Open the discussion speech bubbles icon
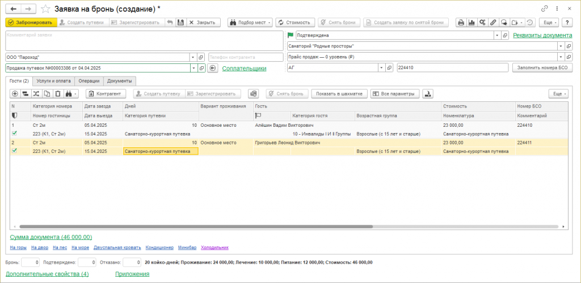 pos(504,22)
